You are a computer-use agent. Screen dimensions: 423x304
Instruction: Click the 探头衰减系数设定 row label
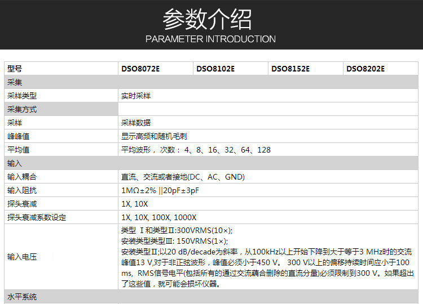tap(37, 217)
